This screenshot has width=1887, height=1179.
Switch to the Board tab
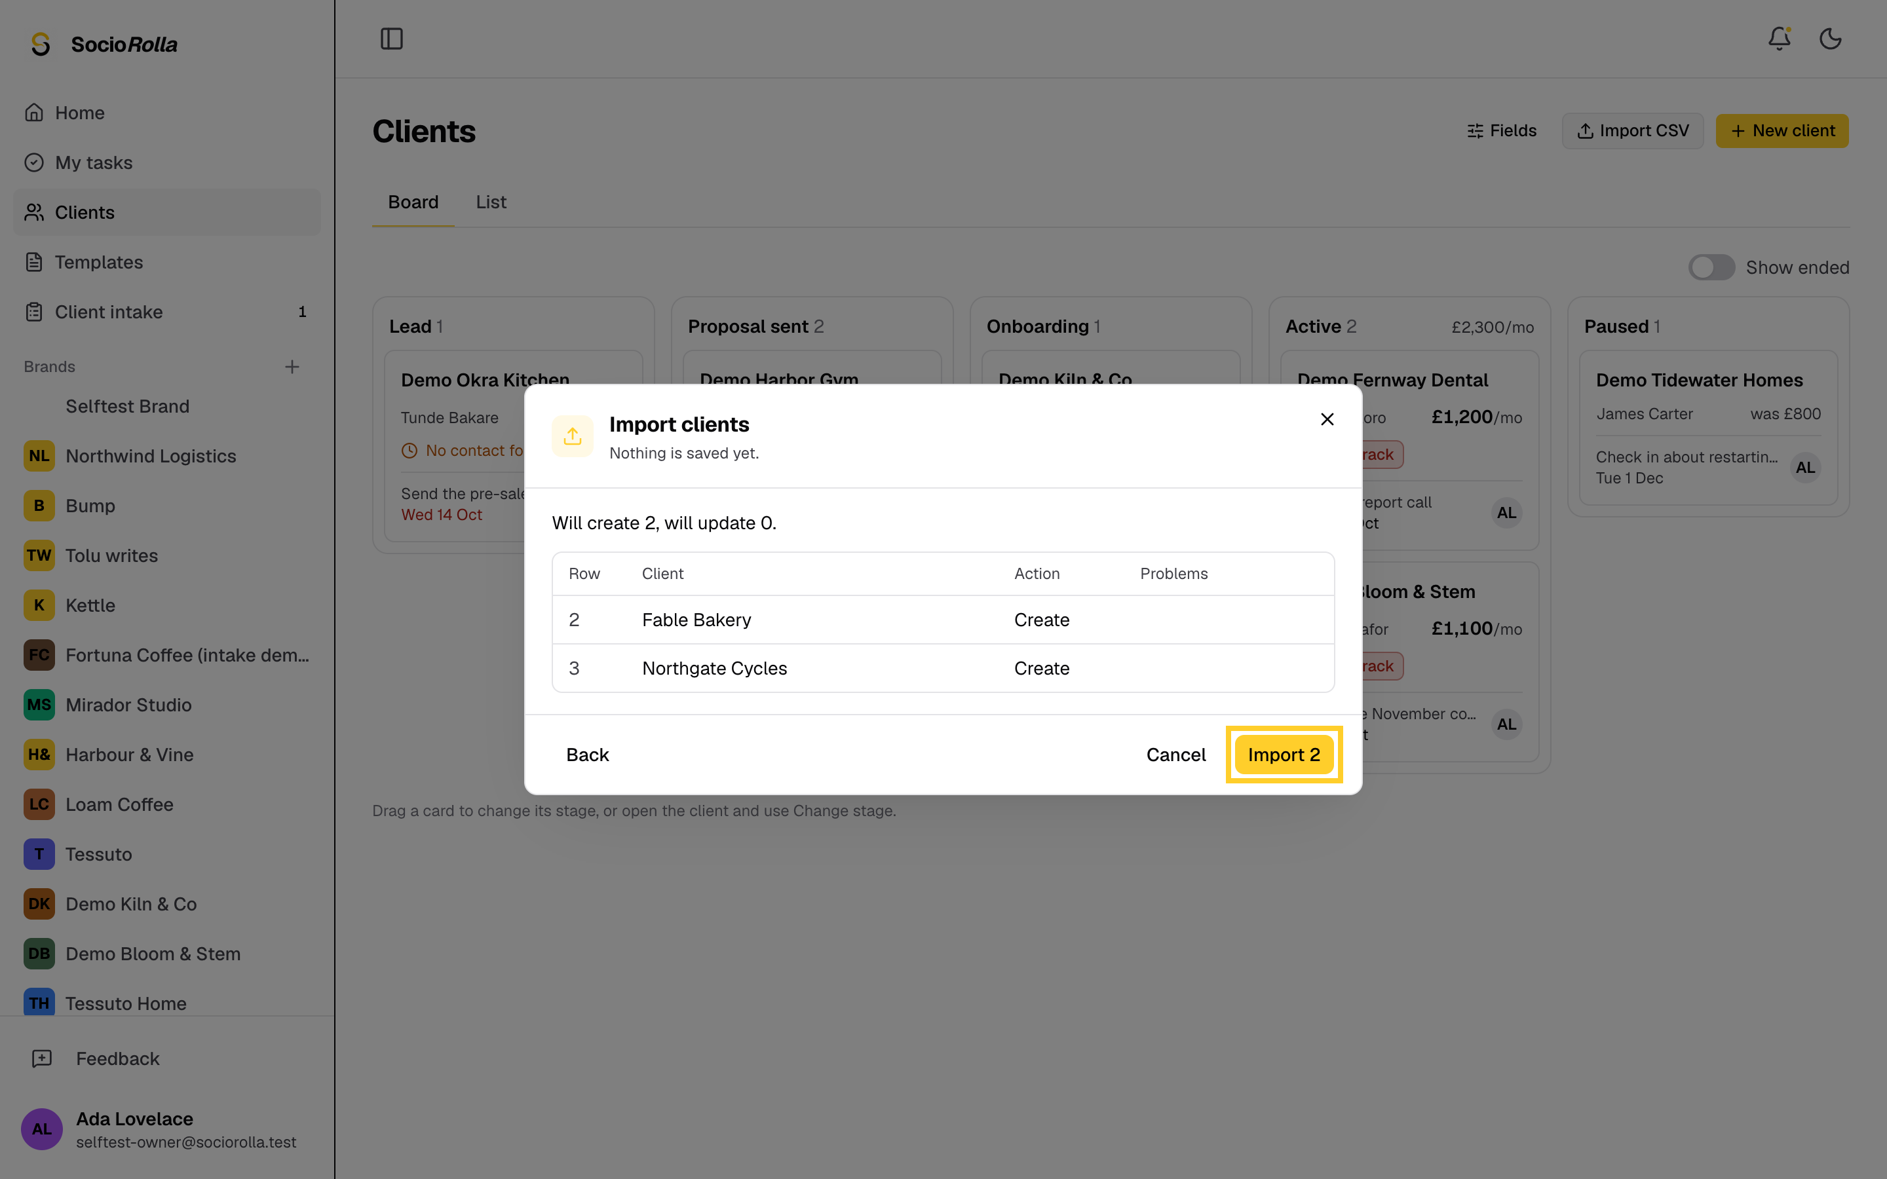(x=413, y=202)
